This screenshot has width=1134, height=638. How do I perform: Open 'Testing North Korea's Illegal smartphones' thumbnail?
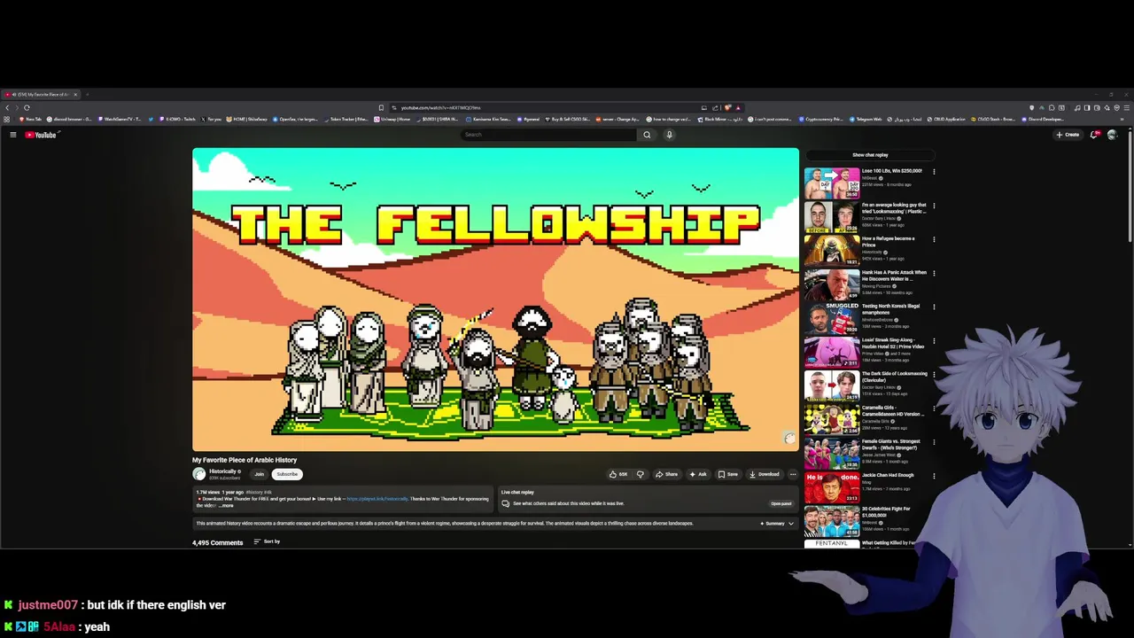pyautogui.click(x=832, y=318)
